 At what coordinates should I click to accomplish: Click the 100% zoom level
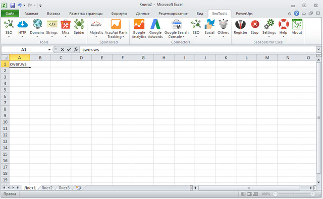265,194
